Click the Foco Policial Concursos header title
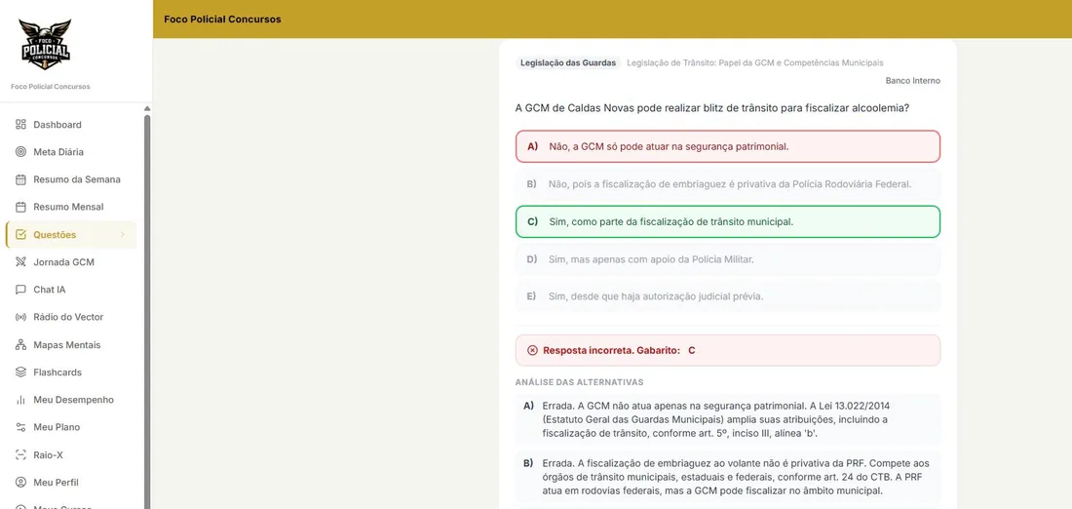Screen dimensions: 1072x509 (222, 20)
